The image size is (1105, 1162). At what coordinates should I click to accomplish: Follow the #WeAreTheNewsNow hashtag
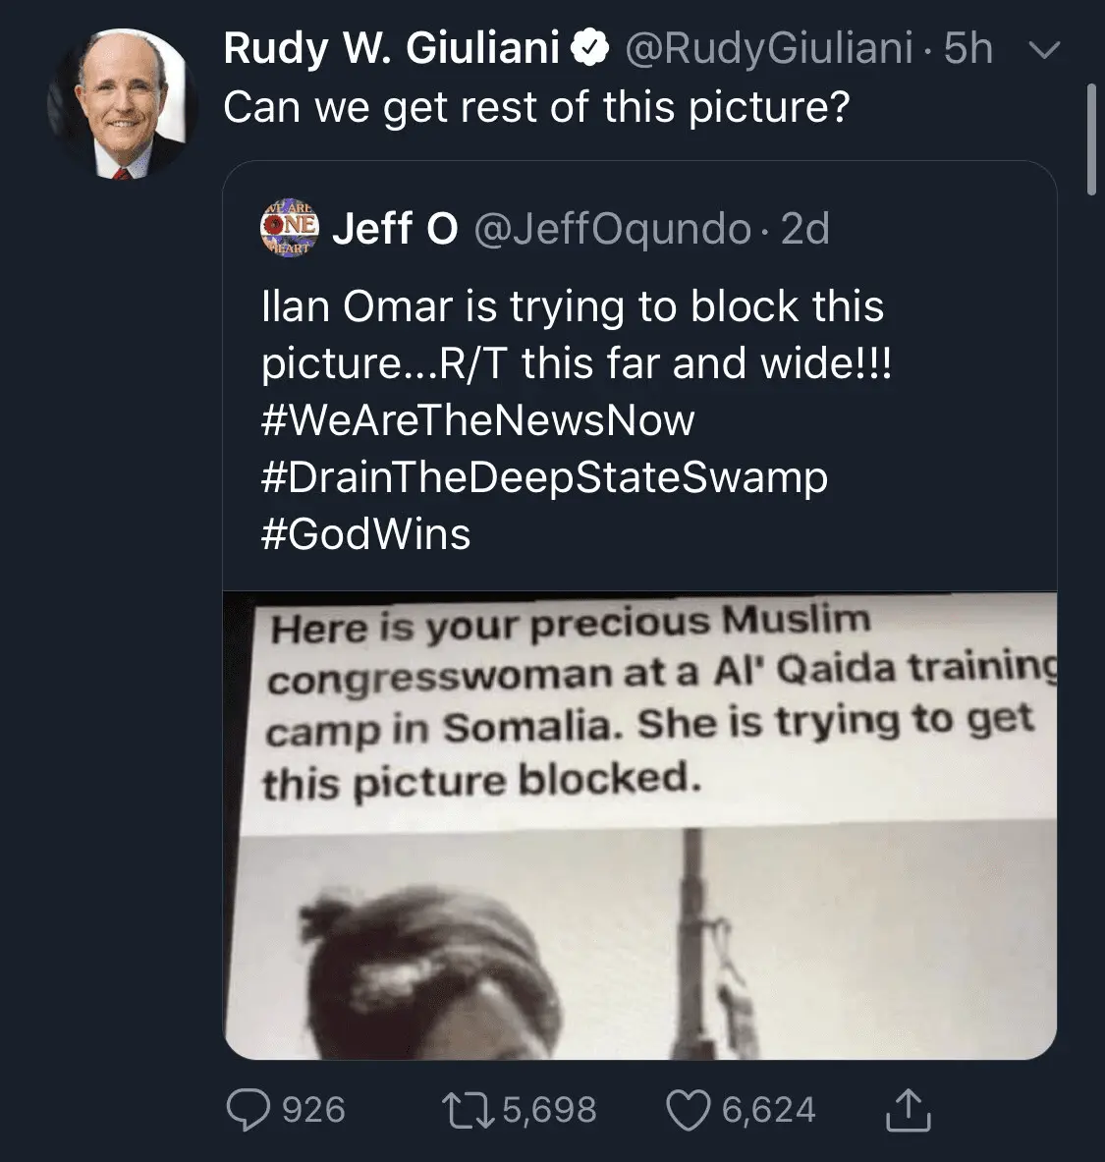[x=478, y=421]
